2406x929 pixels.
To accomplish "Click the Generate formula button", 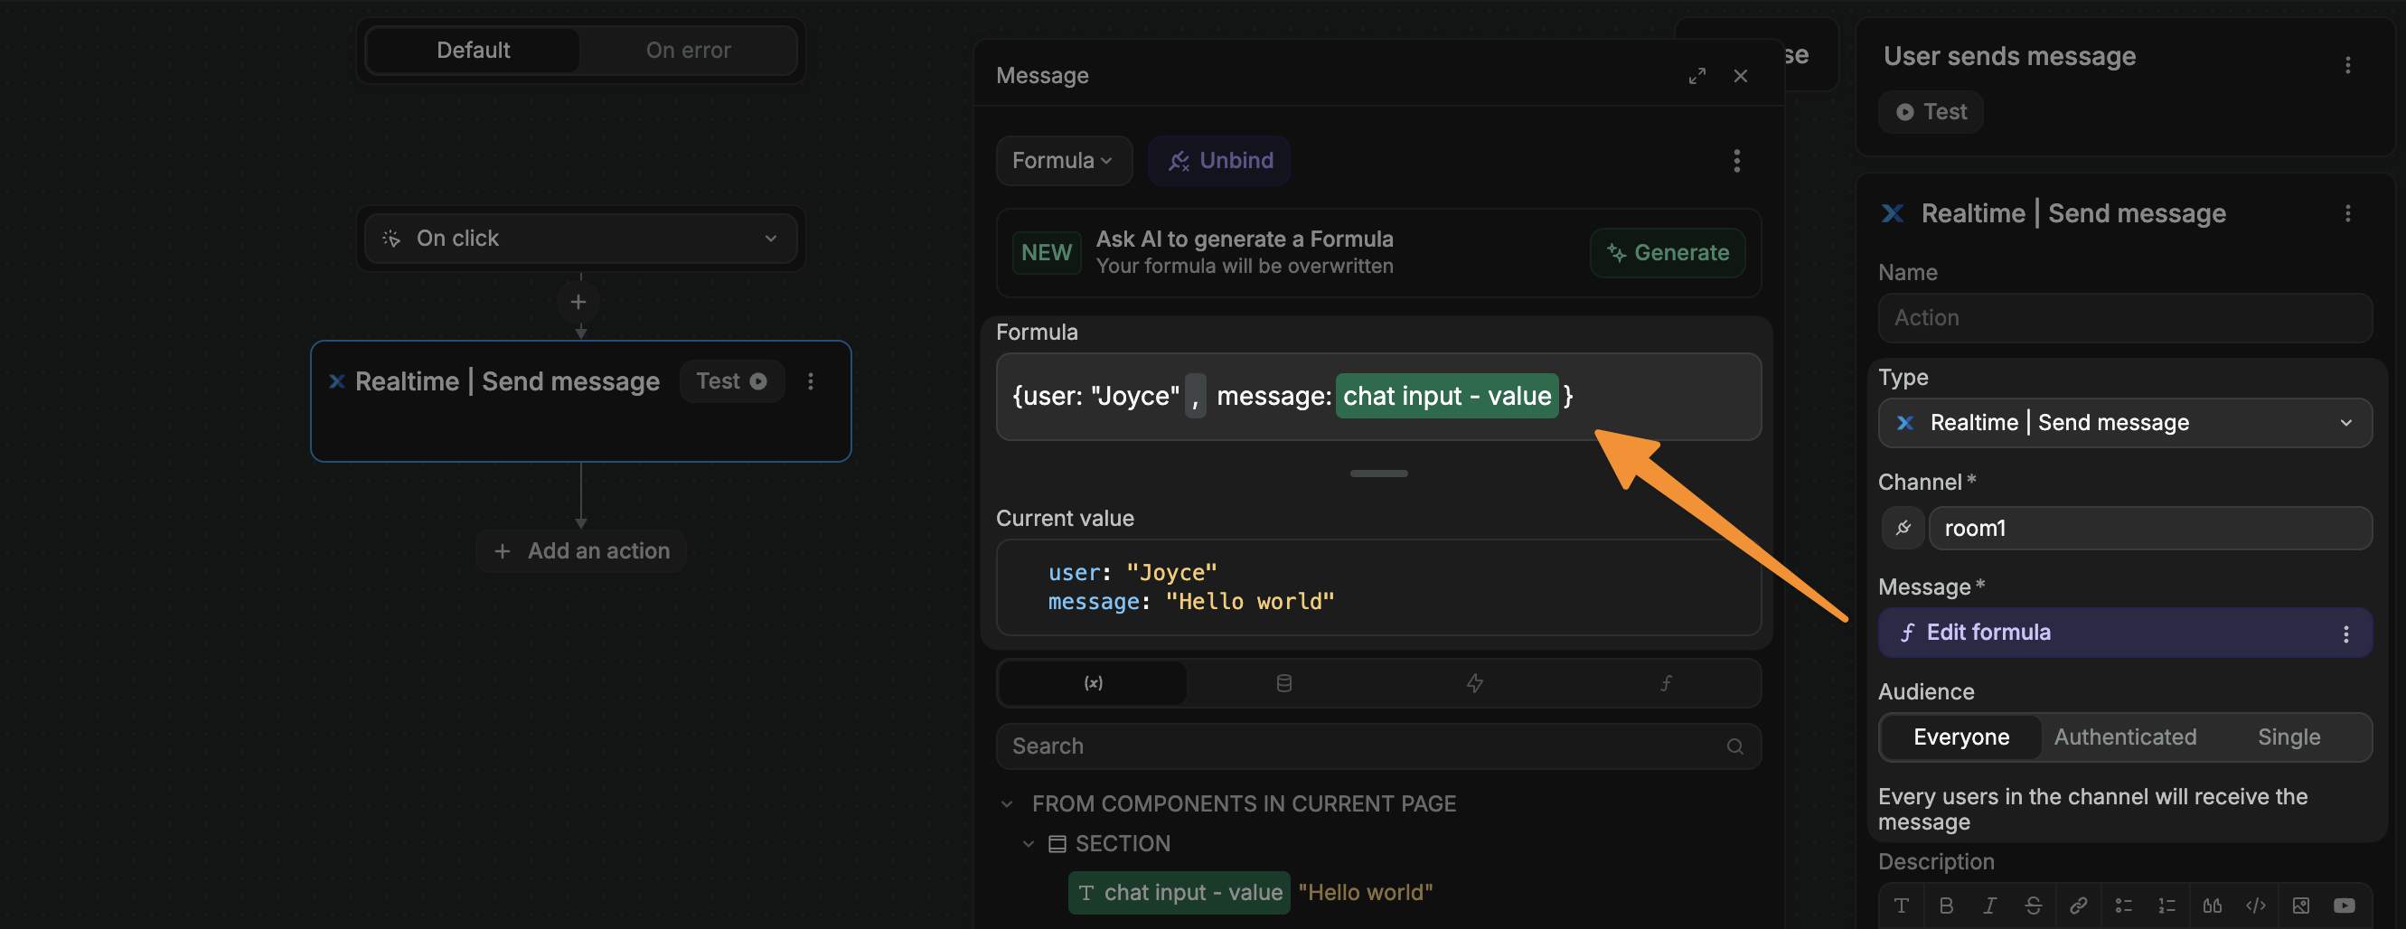I will coord(1667,253).
